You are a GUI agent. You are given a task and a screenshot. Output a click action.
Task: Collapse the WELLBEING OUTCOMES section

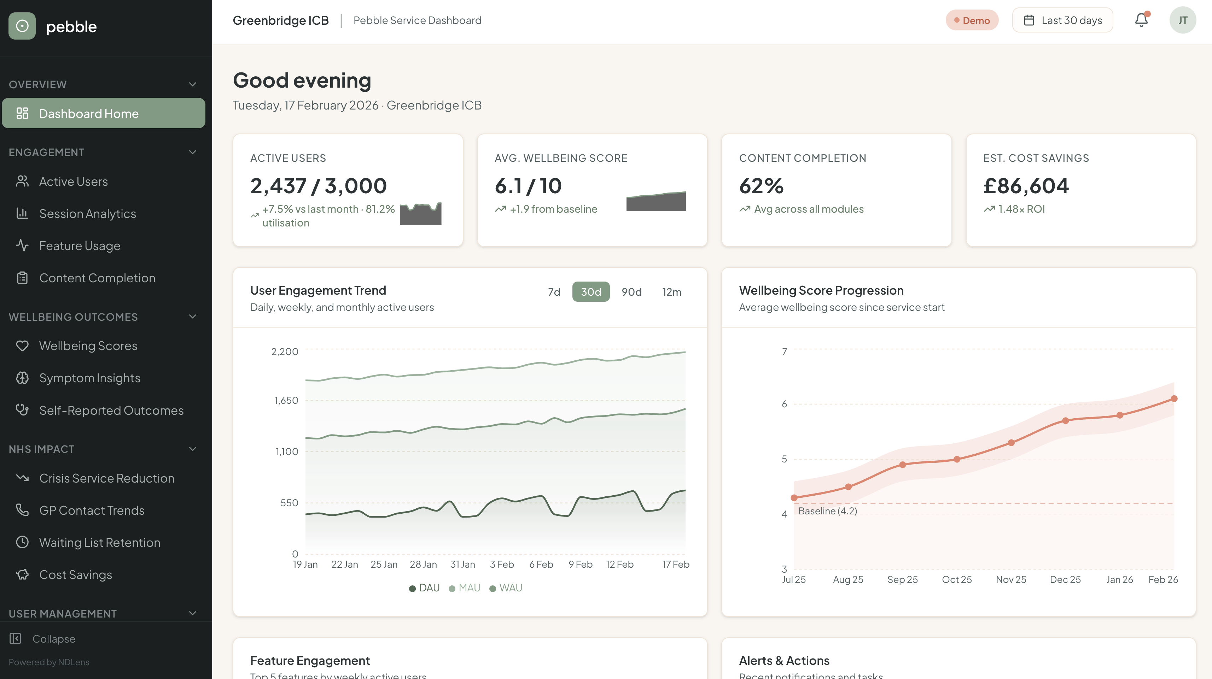tap(192, 316)
